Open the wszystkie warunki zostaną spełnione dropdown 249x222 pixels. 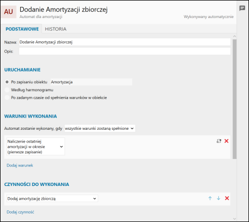(x=100, y=128)
